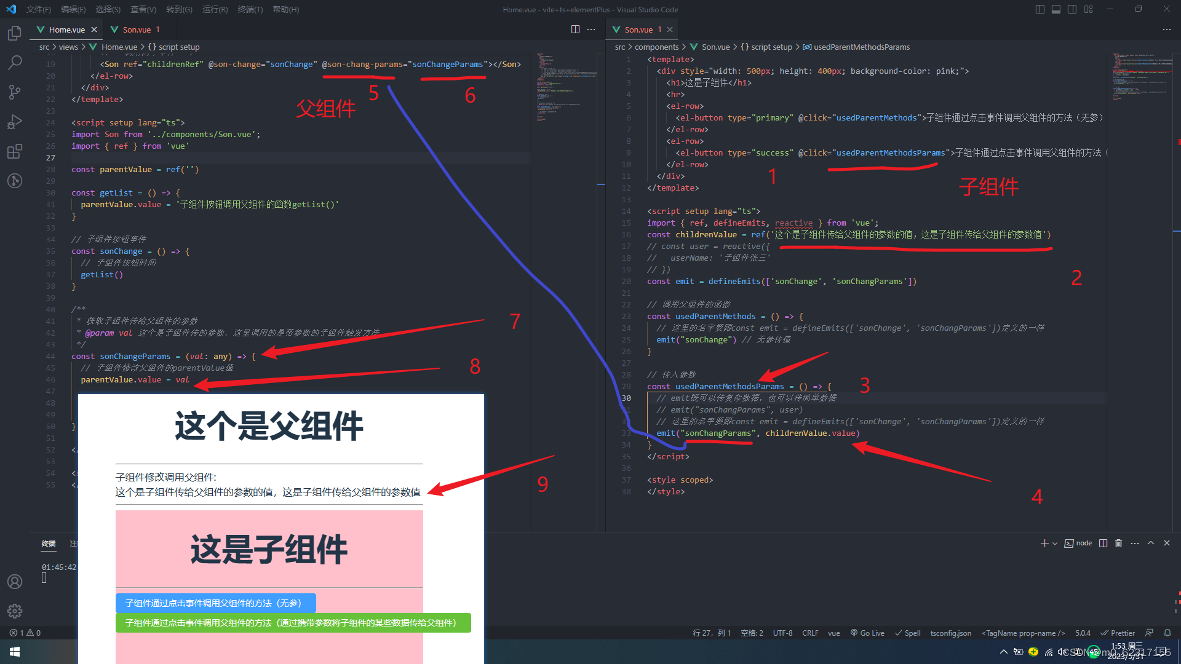1181x664 pixels.
Task: Click the Prettier status item
Action: (x=1118, y=633)
